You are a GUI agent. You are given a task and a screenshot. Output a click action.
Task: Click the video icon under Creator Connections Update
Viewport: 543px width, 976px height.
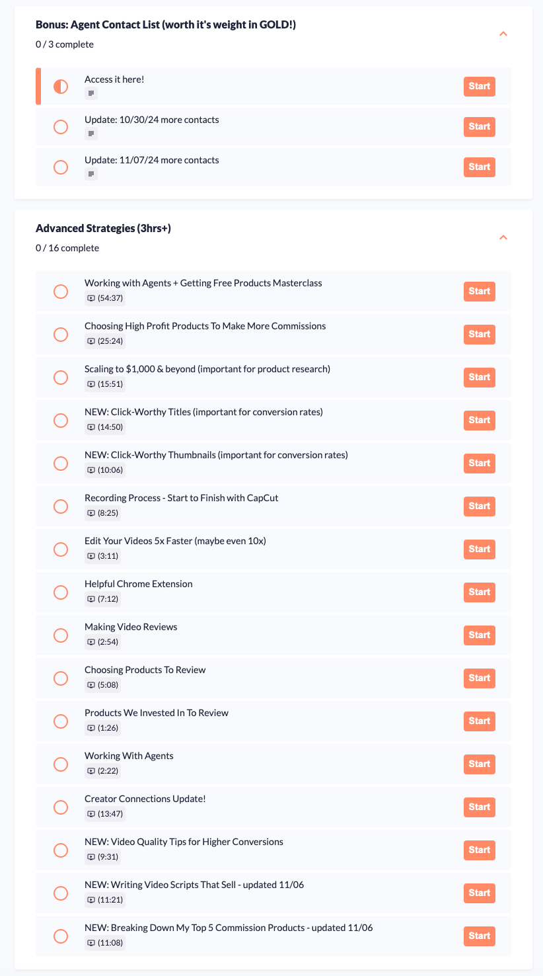click(91, 814)
